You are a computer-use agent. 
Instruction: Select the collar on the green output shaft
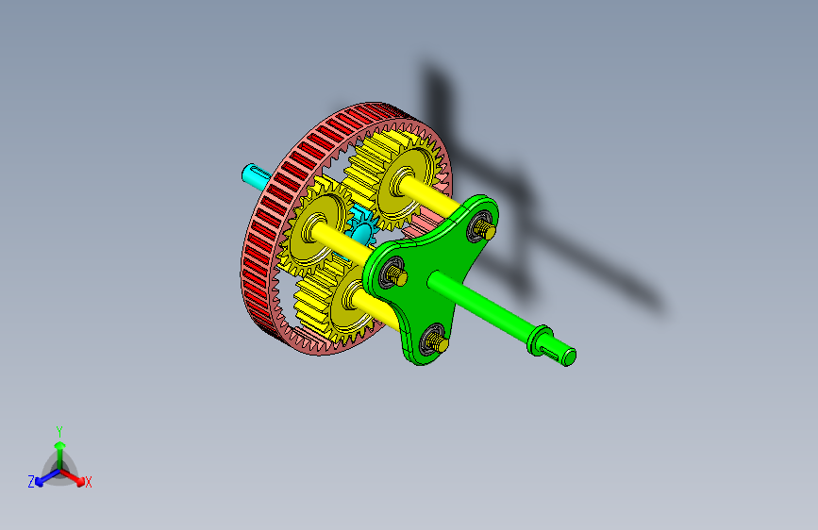pos(540,340)
